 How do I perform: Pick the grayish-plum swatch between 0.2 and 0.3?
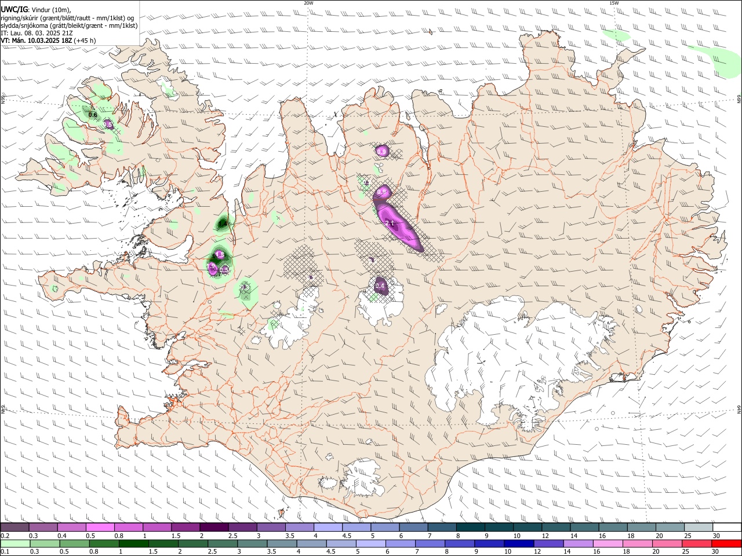[x=14, y=527]
